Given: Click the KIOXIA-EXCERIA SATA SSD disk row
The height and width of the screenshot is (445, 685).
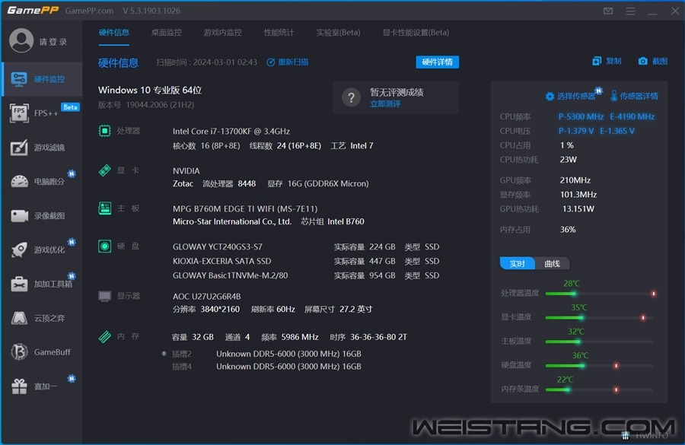Looking at the screenshot, I should tap(306, 261).
